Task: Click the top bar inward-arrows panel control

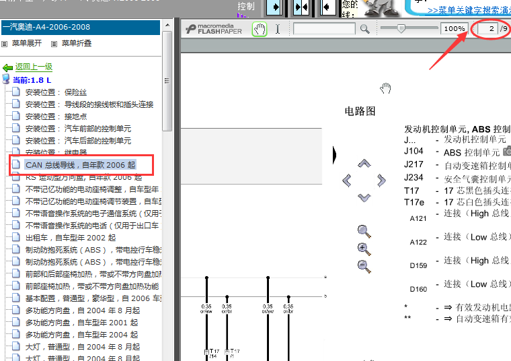Action: [301, 7]
